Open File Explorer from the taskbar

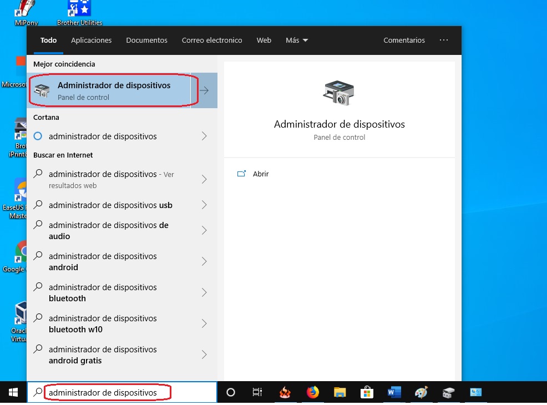tap(340, 392)
